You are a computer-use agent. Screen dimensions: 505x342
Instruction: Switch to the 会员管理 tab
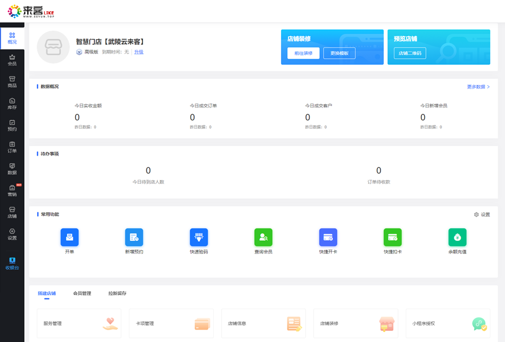[82, 293]
